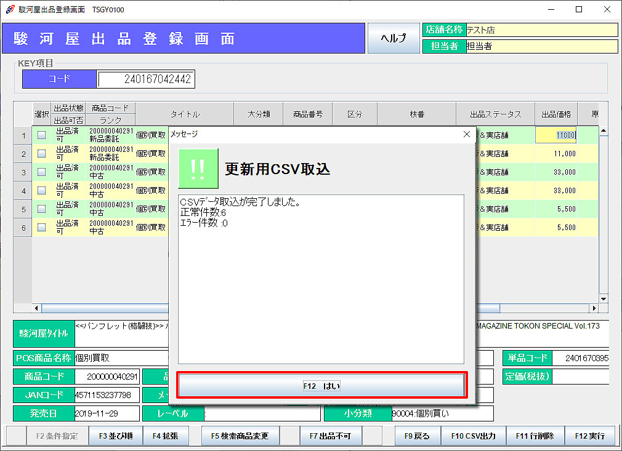
Task: Toggle the row 3 selection checkbox
Action: (42, 172)
